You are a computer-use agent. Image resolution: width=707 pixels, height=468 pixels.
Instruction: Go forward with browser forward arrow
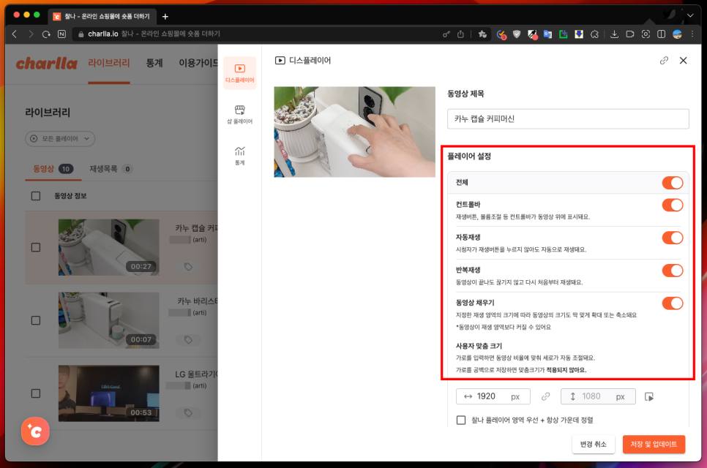pyautogui.click(x=30, y=34)
